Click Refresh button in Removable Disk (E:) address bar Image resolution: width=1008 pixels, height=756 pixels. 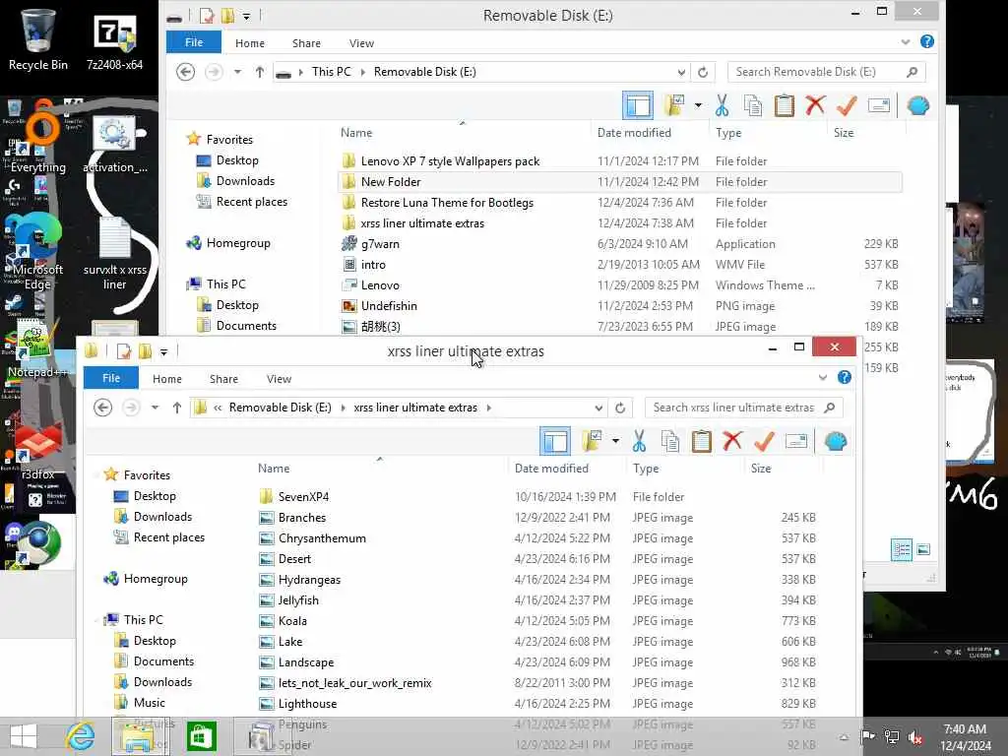[703, 72]
